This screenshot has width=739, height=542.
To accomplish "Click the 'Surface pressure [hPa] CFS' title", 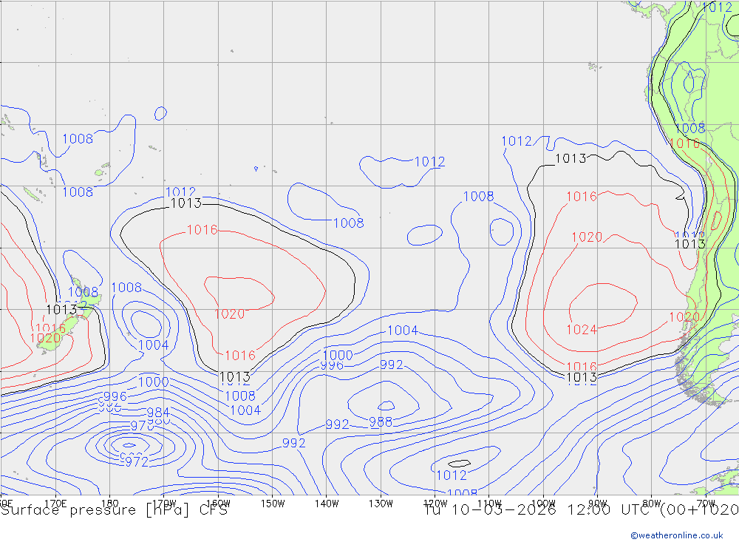I will [114, 510].
